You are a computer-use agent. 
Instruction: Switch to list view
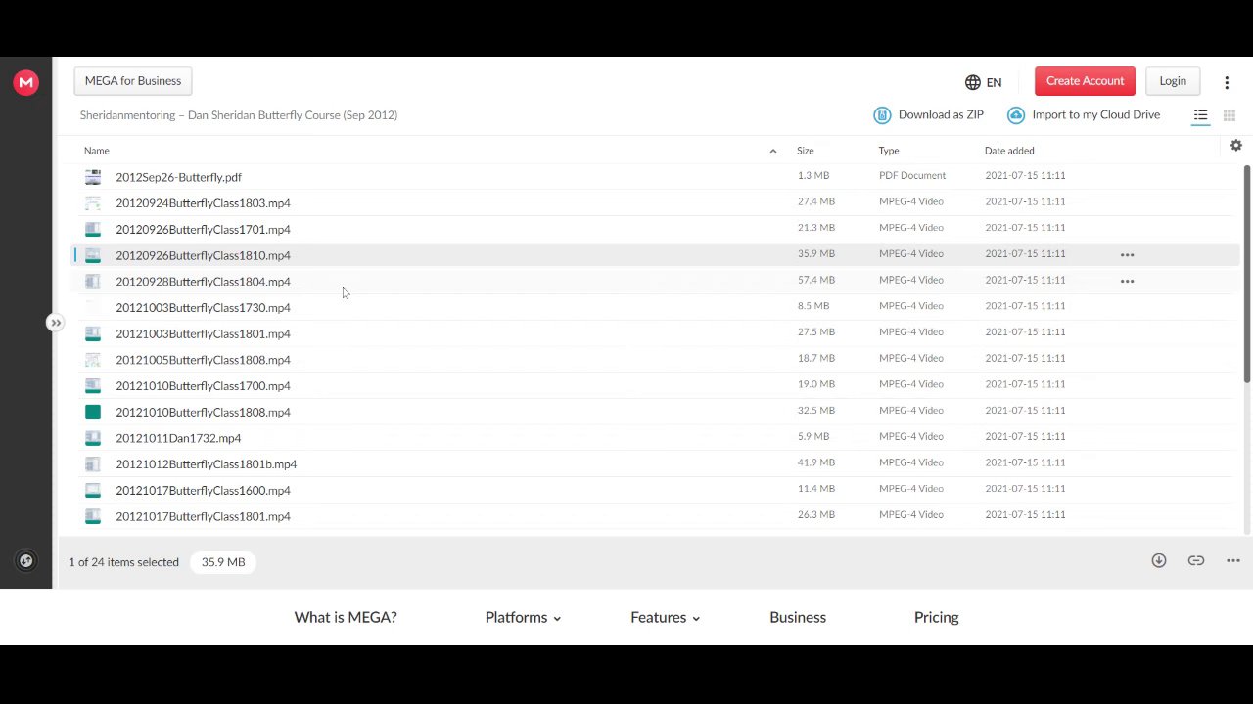point(1200,115)
